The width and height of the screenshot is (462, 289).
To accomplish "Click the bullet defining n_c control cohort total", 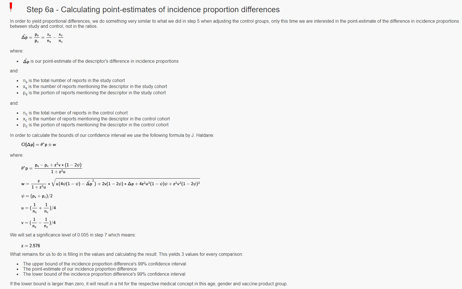I will pos(75,113).
